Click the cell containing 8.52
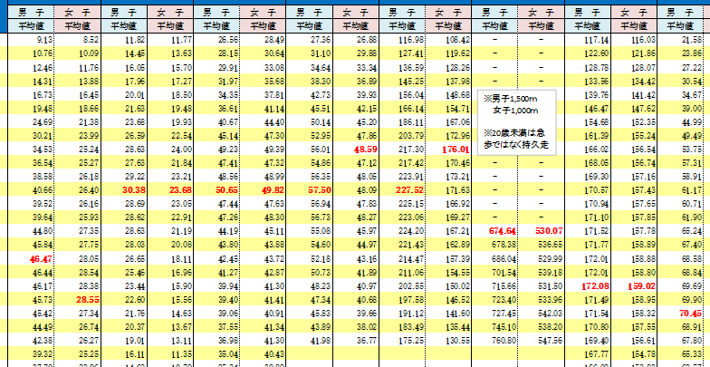This screenshot has width=710, height=367. tap(92, 40)
